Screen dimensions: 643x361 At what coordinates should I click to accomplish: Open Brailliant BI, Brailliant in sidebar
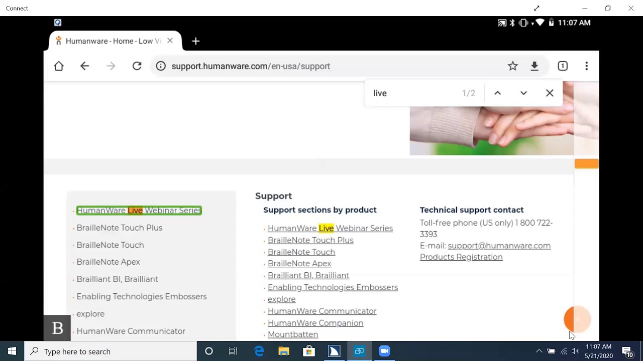(117, 279)
